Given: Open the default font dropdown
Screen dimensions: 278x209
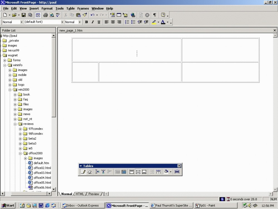Looking at the screenshot, I should (x=62, y=22).
